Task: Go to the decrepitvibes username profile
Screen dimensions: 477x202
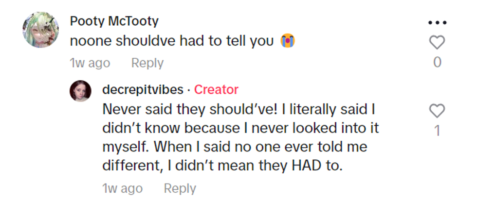Action: [x=143, y=90]
